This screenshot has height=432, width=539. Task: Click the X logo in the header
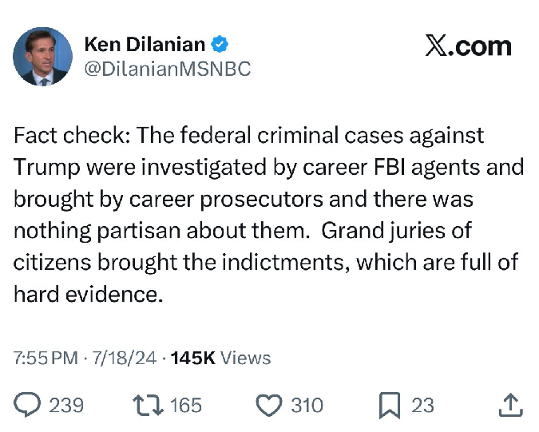[x=435, y=46]
